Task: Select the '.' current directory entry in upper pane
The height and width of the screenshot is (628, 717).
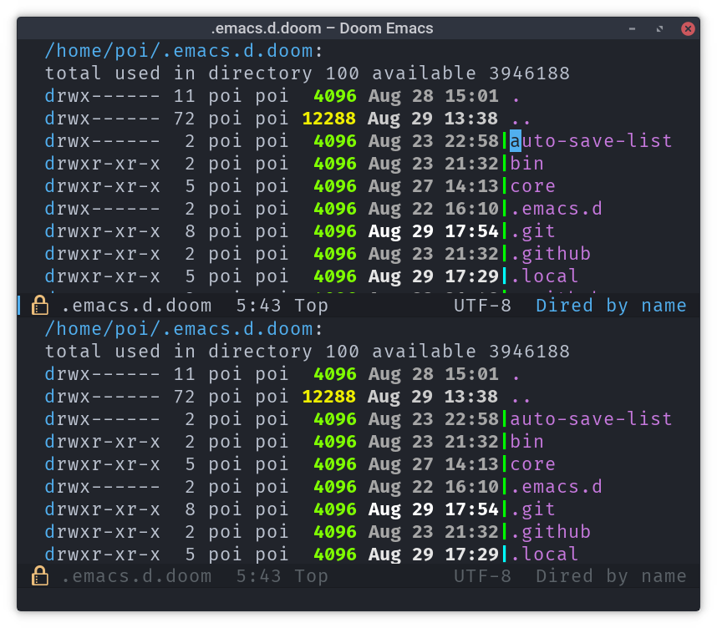Action: pos(516,99)
